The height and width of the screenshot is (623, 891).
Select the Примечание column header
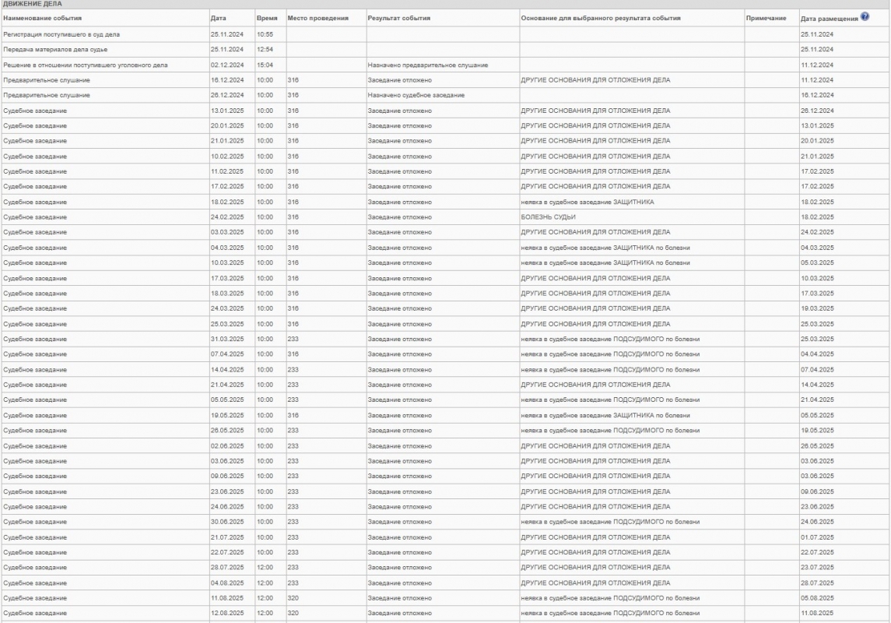[x=766, y=18]
